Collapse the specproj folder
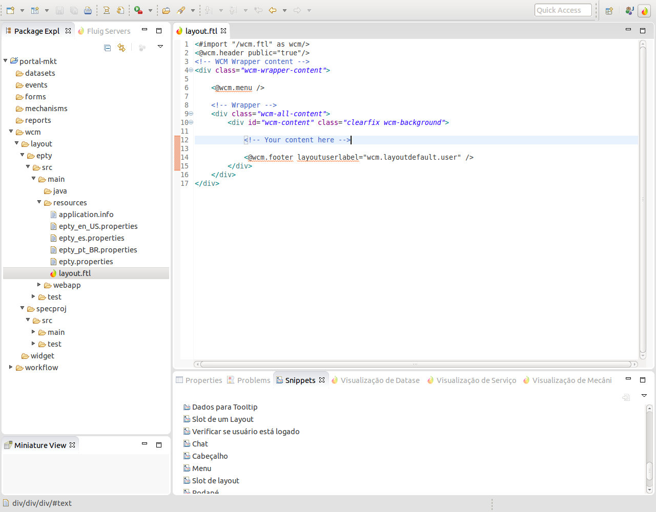The height and width of the screenshot is (512, 656). 23,308
